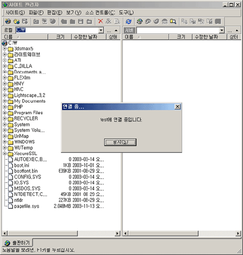The image size is (243, 255).
Task: Click the connect-to-server globe icon
Action: pyautogui.click(x=139, y=21)
